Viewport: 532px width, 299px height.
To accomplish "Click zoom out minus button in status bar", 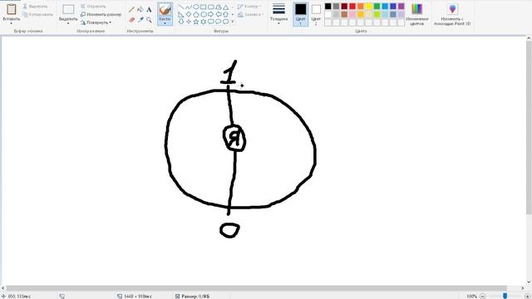I will click(482, 296).
